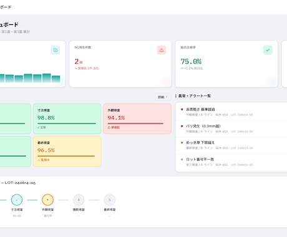This screenshot has height=237, width=287.
Task: Click the orange progress bar under 96.5%
Action: [66, 156]
